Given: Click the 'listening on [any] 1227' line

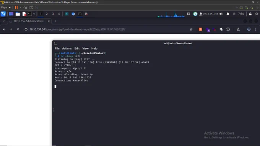Looking at the screenshot, I should coord(75,59).
